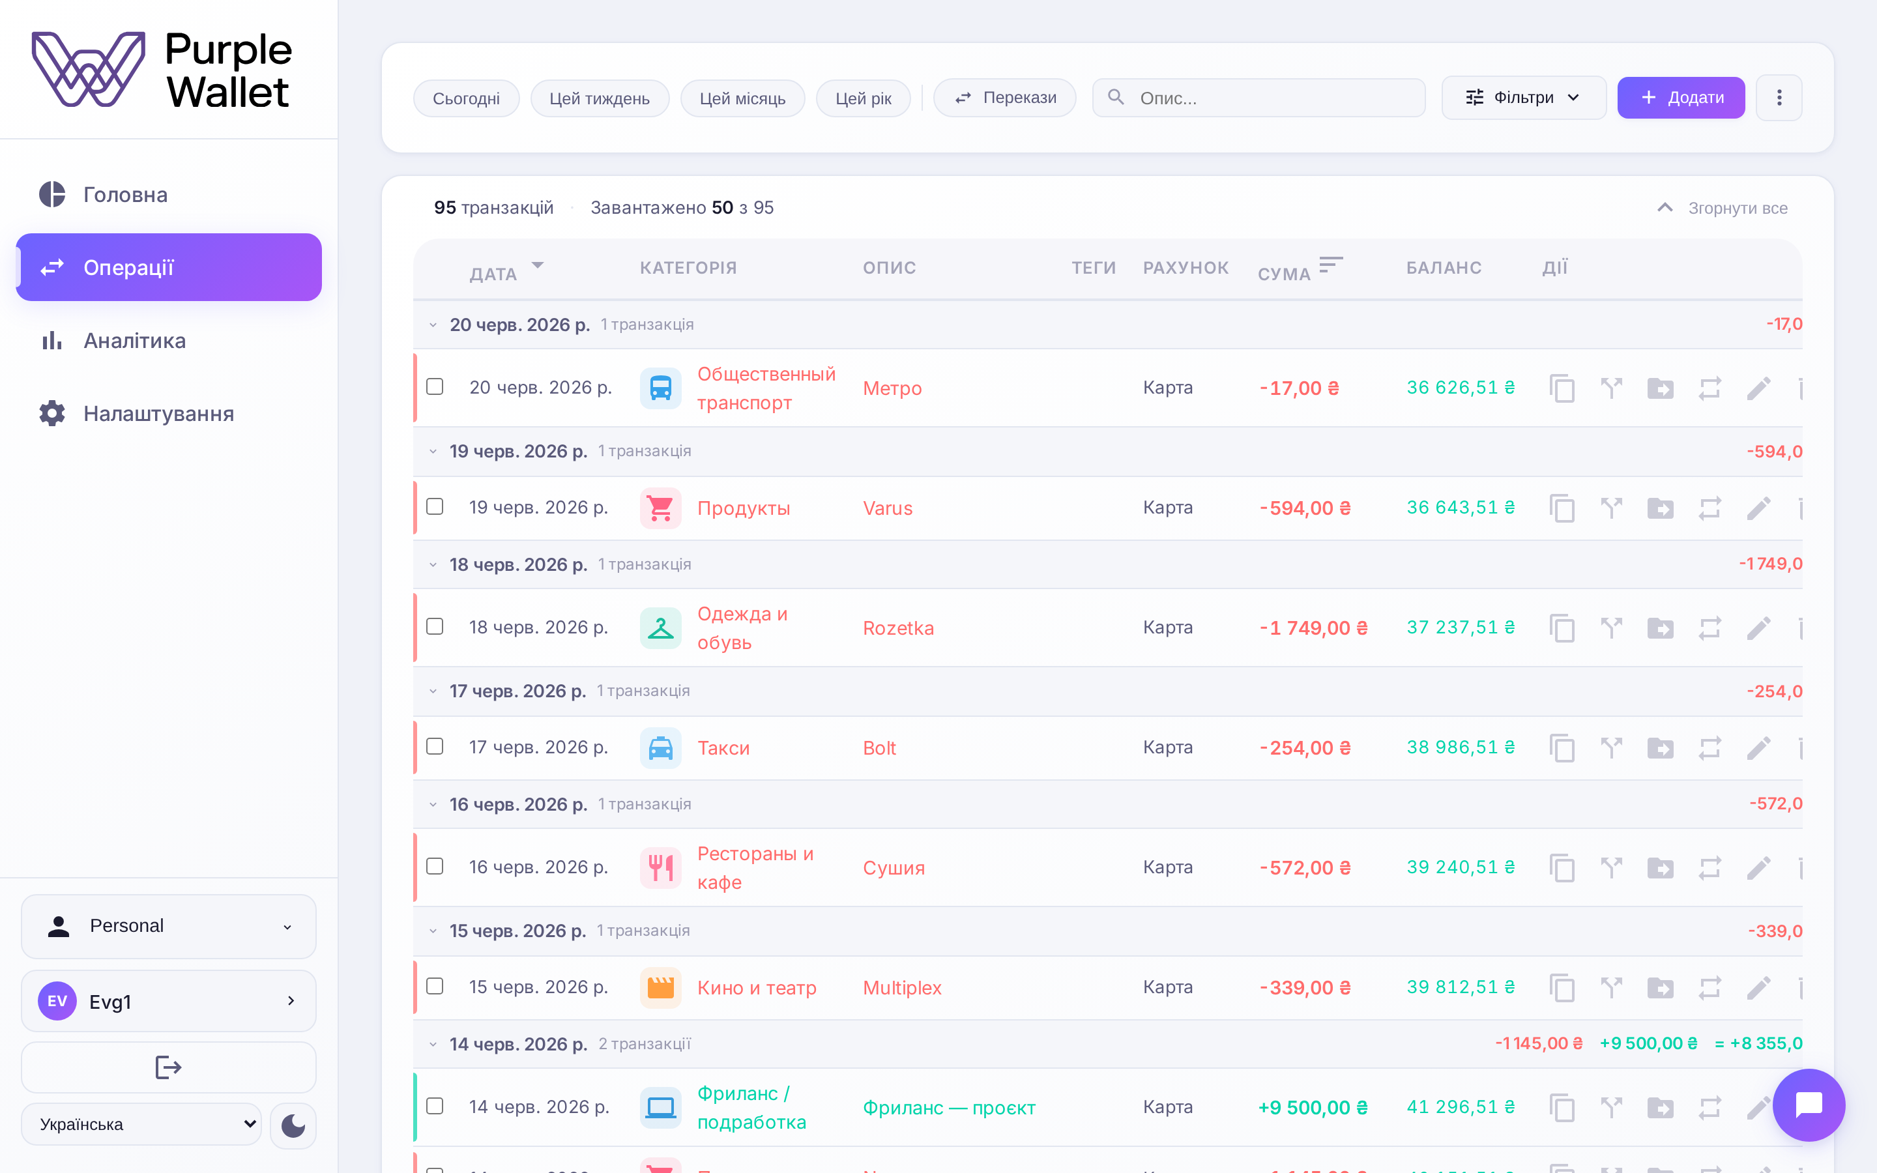1877x1173 pixels.
Task: Click the Додати button
Action: [1681, 98]
